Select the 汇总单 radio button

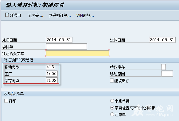[x=112, y=114]
